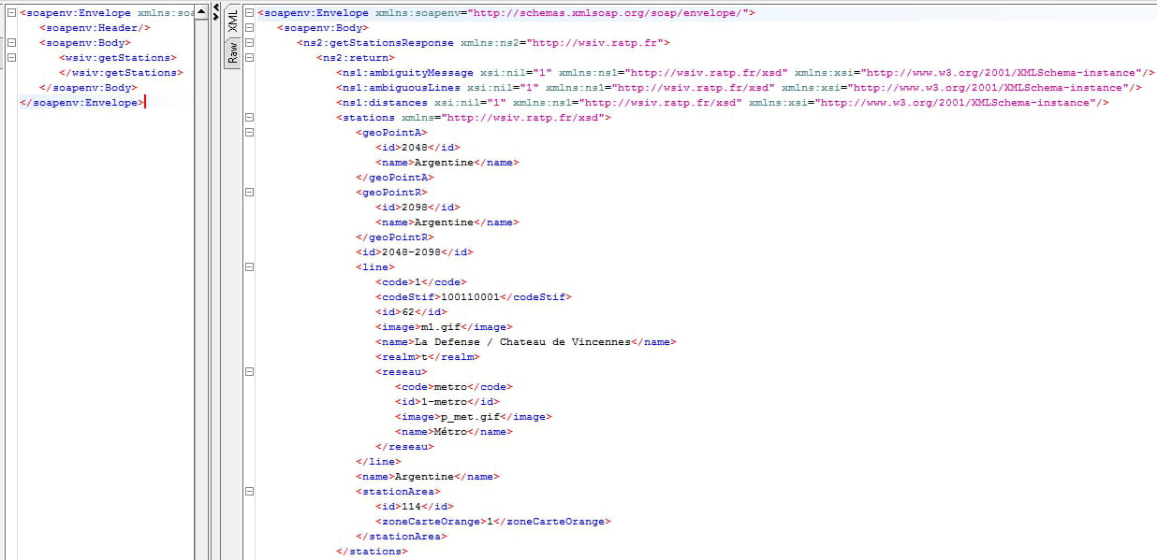Click the closing /stations tag
The image size is (1157, 560).
click(372, 552)
